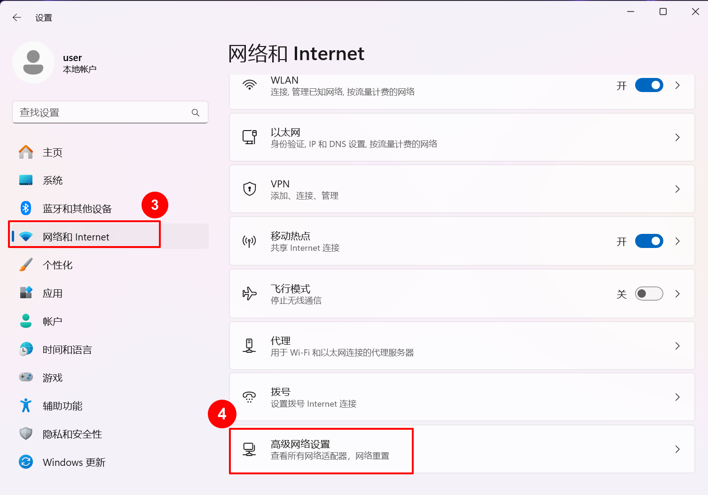
Task: Click the 以太网 ethernet monitor icon
Action: 250,137
